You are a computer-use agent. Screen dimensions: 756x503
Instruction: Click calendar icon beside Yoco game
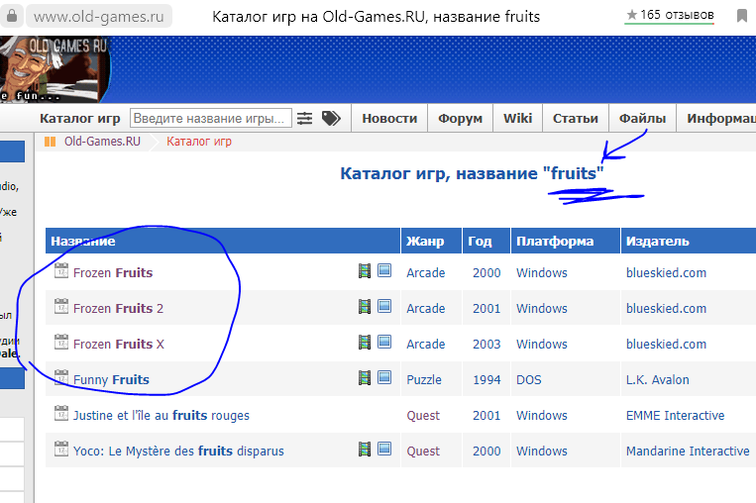point(61,450)
